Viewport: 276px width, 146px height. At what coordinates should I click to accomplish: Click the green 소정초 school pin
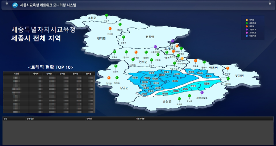107,16
